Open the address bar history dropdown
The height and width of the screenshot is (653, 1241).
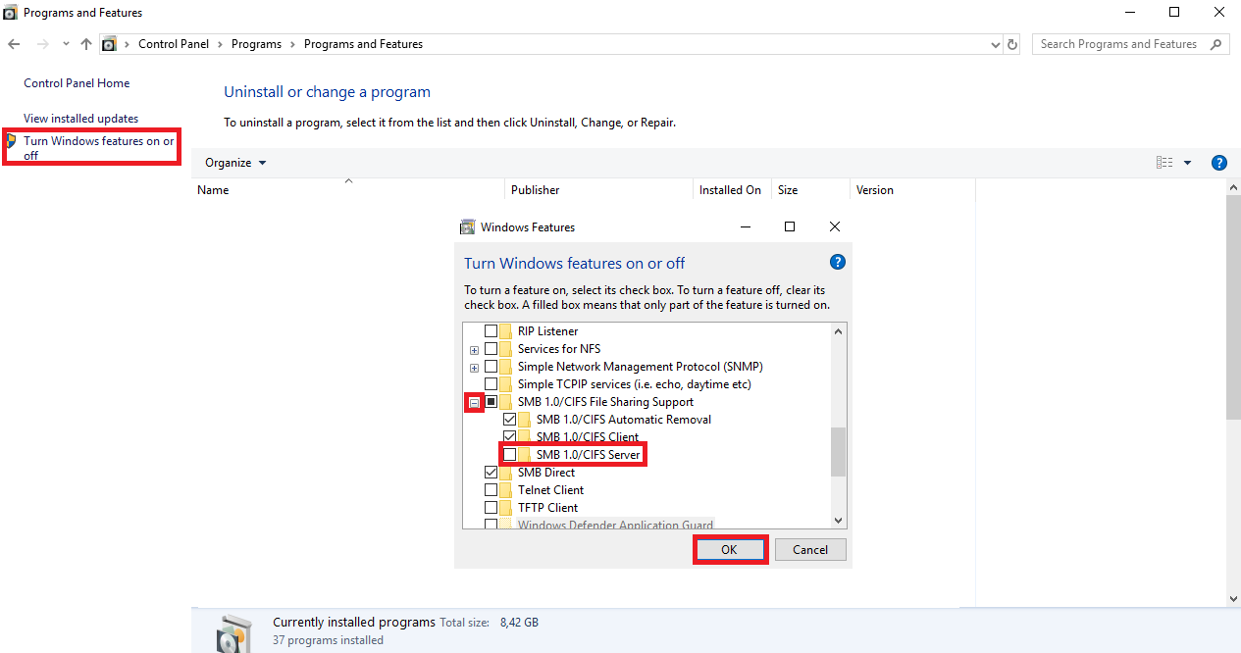click(997, 44)
